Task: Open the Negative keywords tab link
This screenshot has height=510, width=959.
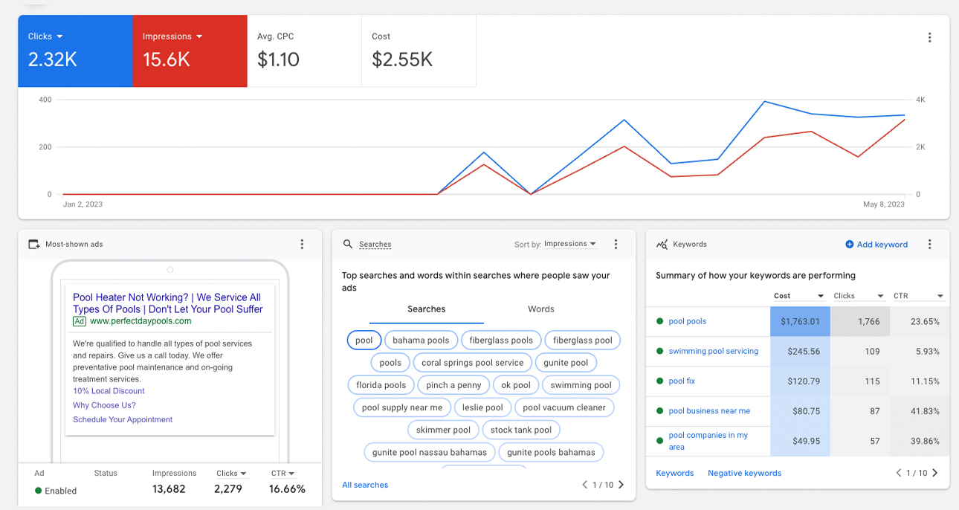Action: click(x=744, y=473)
